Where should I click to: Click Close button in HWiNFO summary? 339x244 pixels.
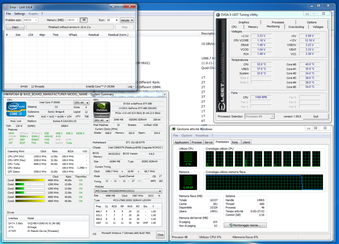pos(160,235)
